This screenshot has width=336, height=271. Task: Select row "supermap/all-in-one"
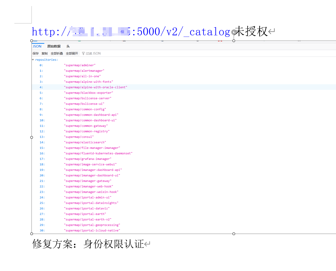184,76
